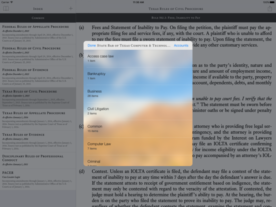
Task: Open Federal Rules of Civil Procedure
Action: (x=38, y=55)
